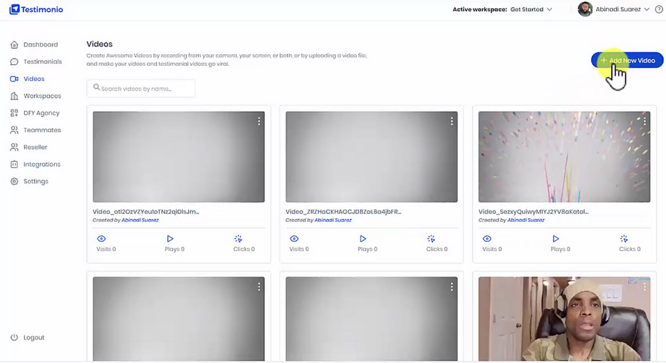Image resolution: width=666 pixels, height=363 pixels.
Task: Click the Videos page heading
Action: (99, 44)
